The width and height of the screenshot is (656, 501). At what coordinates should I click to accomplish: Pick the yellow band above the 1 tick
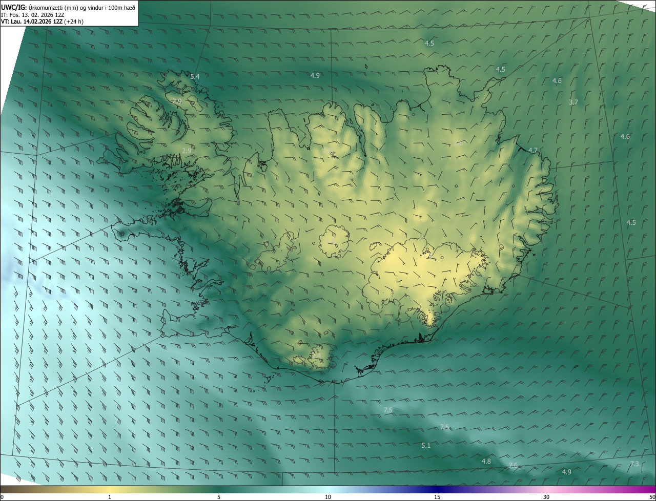[110, 489]
